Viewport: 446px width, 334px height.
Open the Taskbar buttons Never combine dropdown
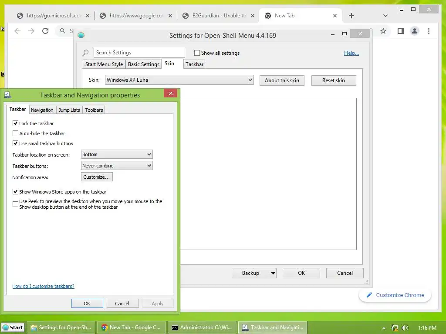117,166
